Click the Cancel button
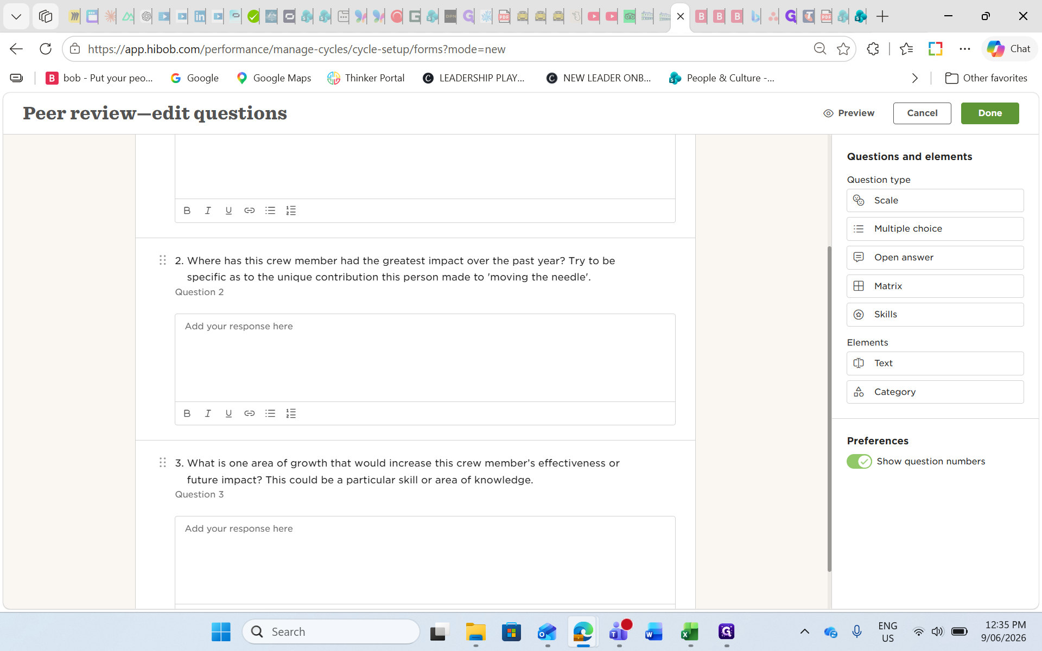Image resolution: width=1042 pixels, height=651 pixels. coord(922,113)
